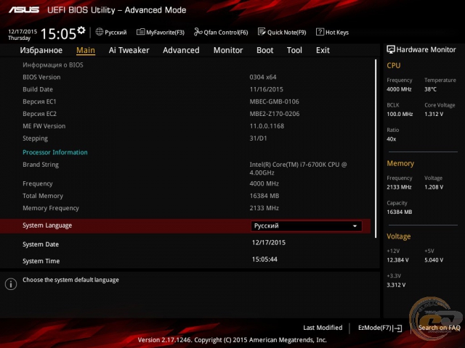Screen dimensions: 465x348
Task: Select the Main tab
Action: 86,50
